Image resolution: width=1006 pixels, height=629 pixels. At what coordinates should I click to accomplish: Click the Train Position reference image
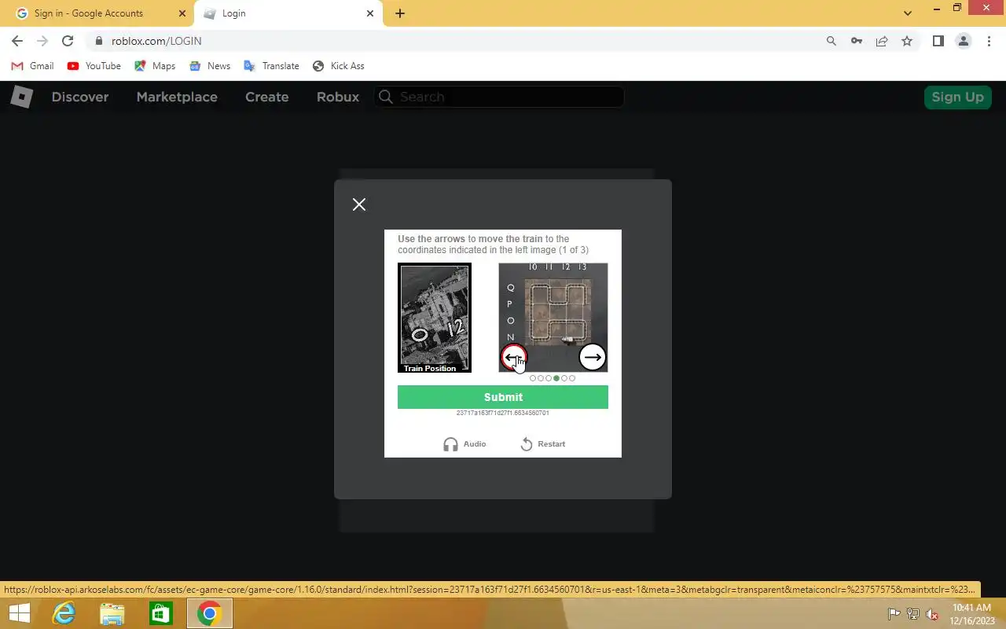pos(435,318)
